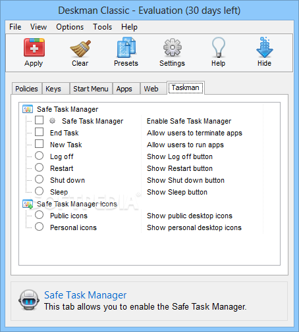Click the Deskman Classic window title bar
This screenshot has width=299, height=332.
click(x=149, y=11)
